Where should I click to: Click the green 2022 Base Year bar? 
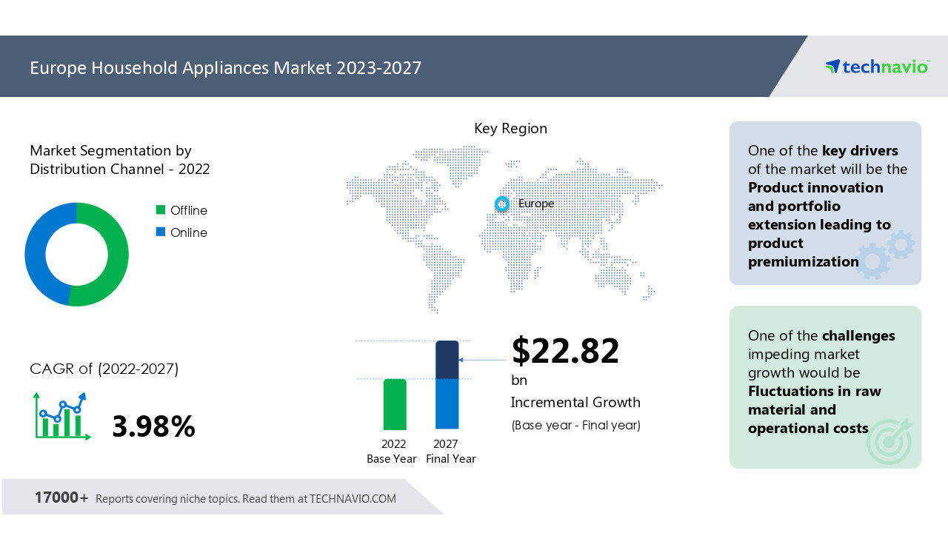pos(395,404)
